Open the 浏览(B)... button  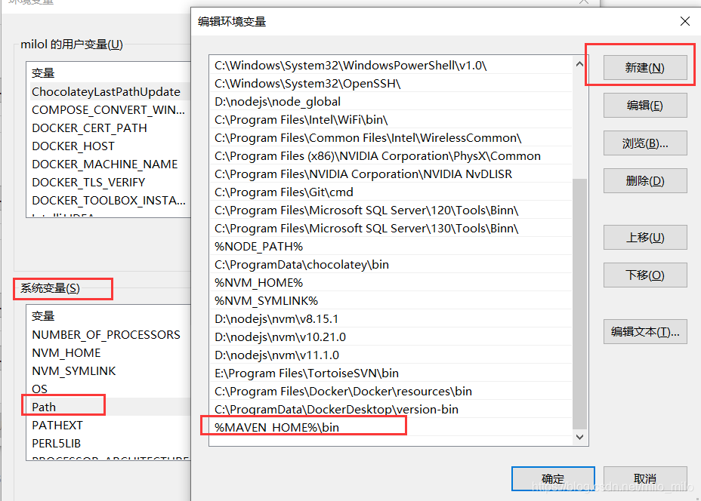pos(644,143)
